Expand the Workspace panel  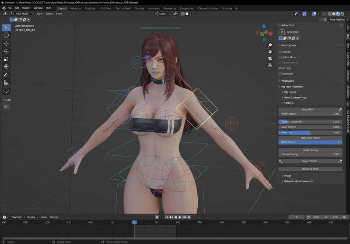(x=279, y=81)
